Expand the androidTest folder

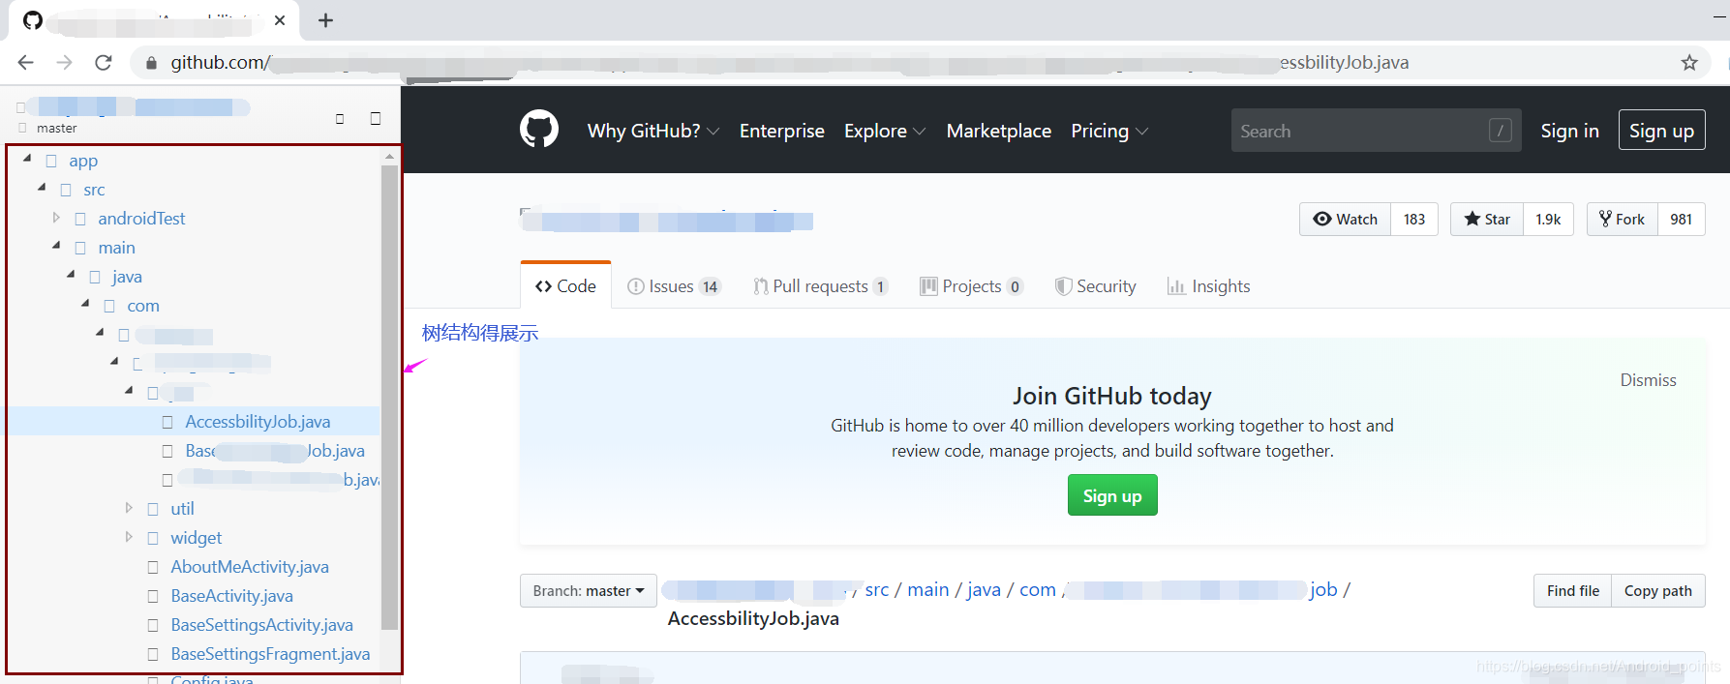click(56, 218)
